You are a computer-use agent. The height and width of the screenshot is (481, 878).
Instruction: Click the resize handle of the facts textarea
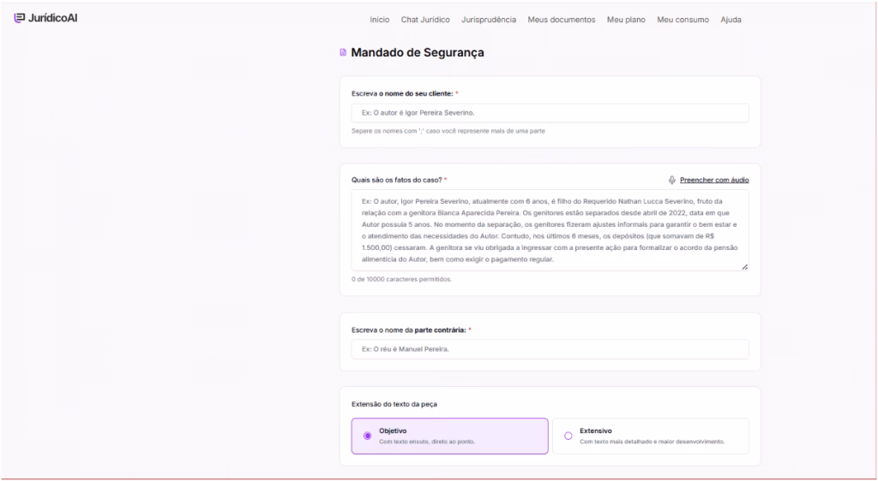pos(745,267)
